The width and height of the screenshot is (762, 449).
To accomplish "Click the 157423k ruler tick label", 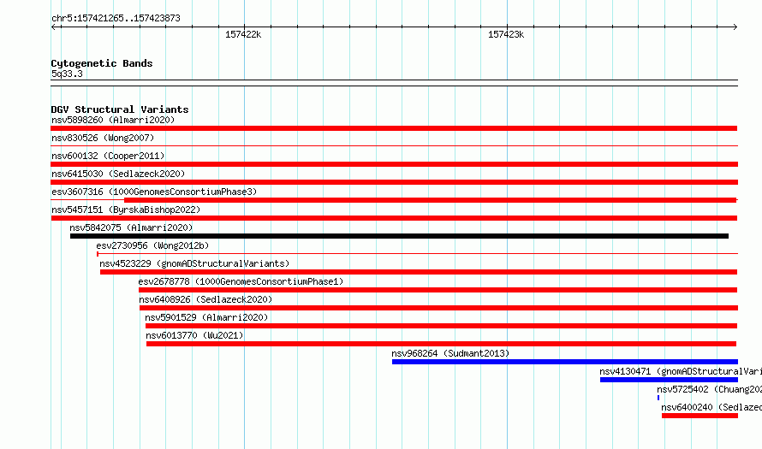I will (506, 34).
